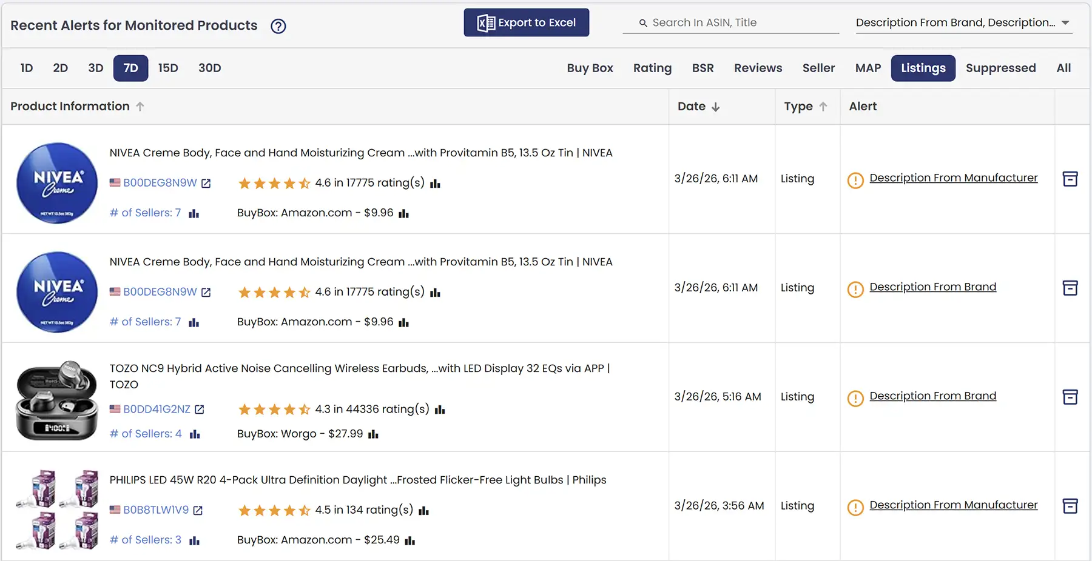The width and height of the screenshot is (1092, 561).
Task: Show BuyBox price chart for Philips bulbs
Action: point(410,540)
